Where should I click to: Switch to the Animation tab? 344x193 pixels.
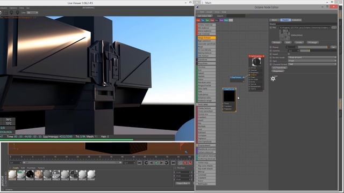coord(296,20)
